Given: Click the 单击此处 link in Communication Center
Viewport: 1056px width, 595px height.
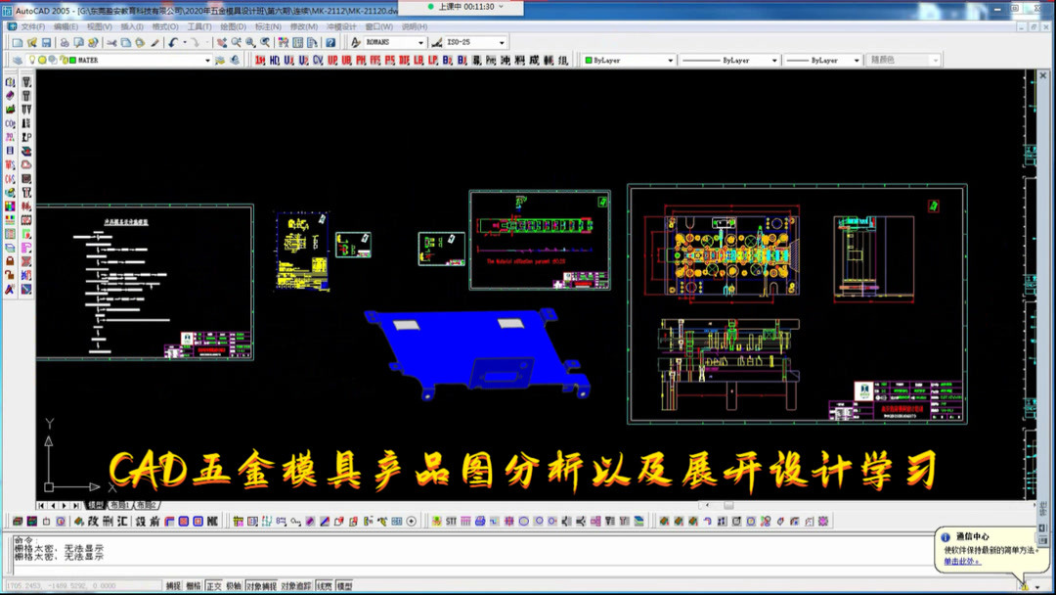Looking at the screenshot, I should (x=960, y=561).
